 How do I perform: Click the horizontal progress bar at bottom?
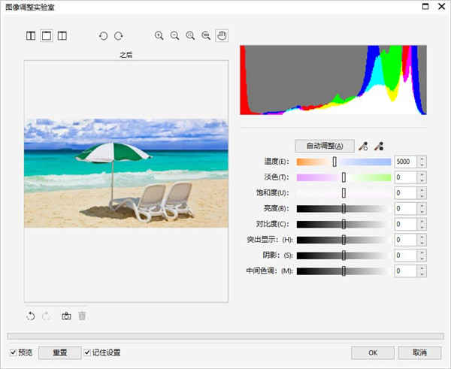pyautogui.click(x=225, y=336)
